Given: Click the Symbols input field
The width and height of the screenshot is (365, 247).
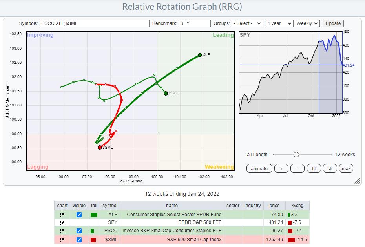Looking at the screenshot, I should point(95,23).
